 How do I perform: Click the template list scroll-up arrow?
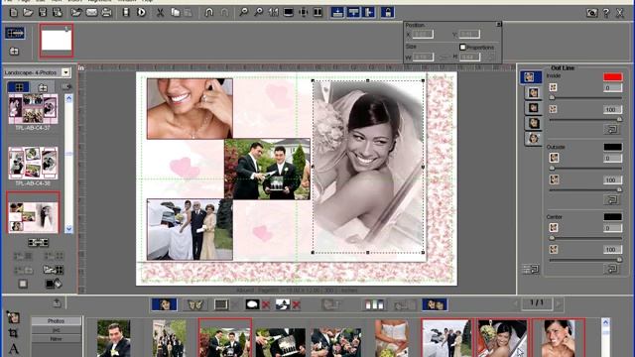[x=68, y=98]
